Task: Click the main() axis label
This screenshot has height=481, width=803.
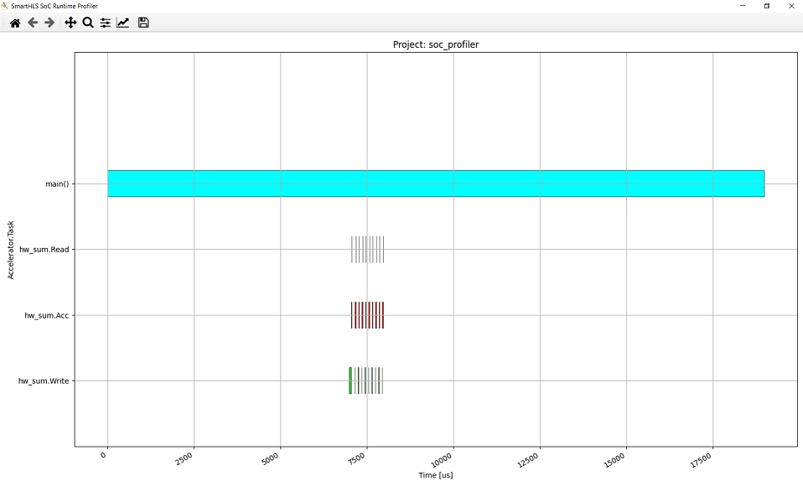Action: tap(57, 184)
